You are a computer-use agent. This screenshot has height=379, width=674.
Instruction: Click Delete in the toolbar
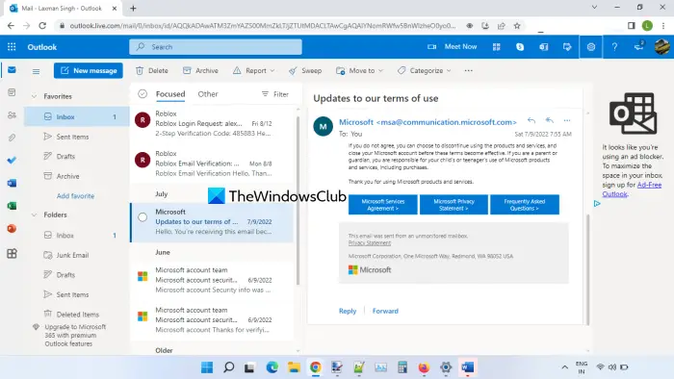[x=152, y=70]
